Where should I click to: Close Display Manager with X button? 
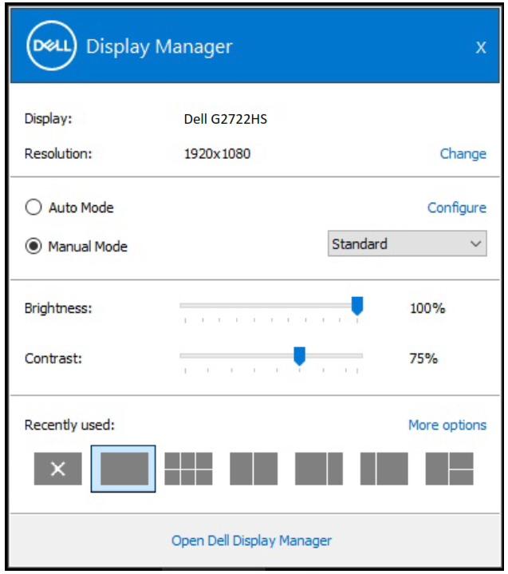point(481,47)
